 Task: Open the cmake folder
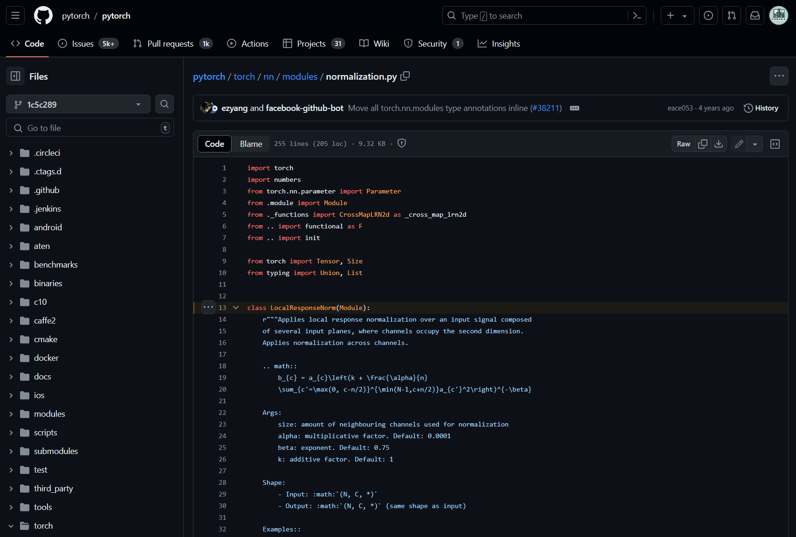(46, 339)
